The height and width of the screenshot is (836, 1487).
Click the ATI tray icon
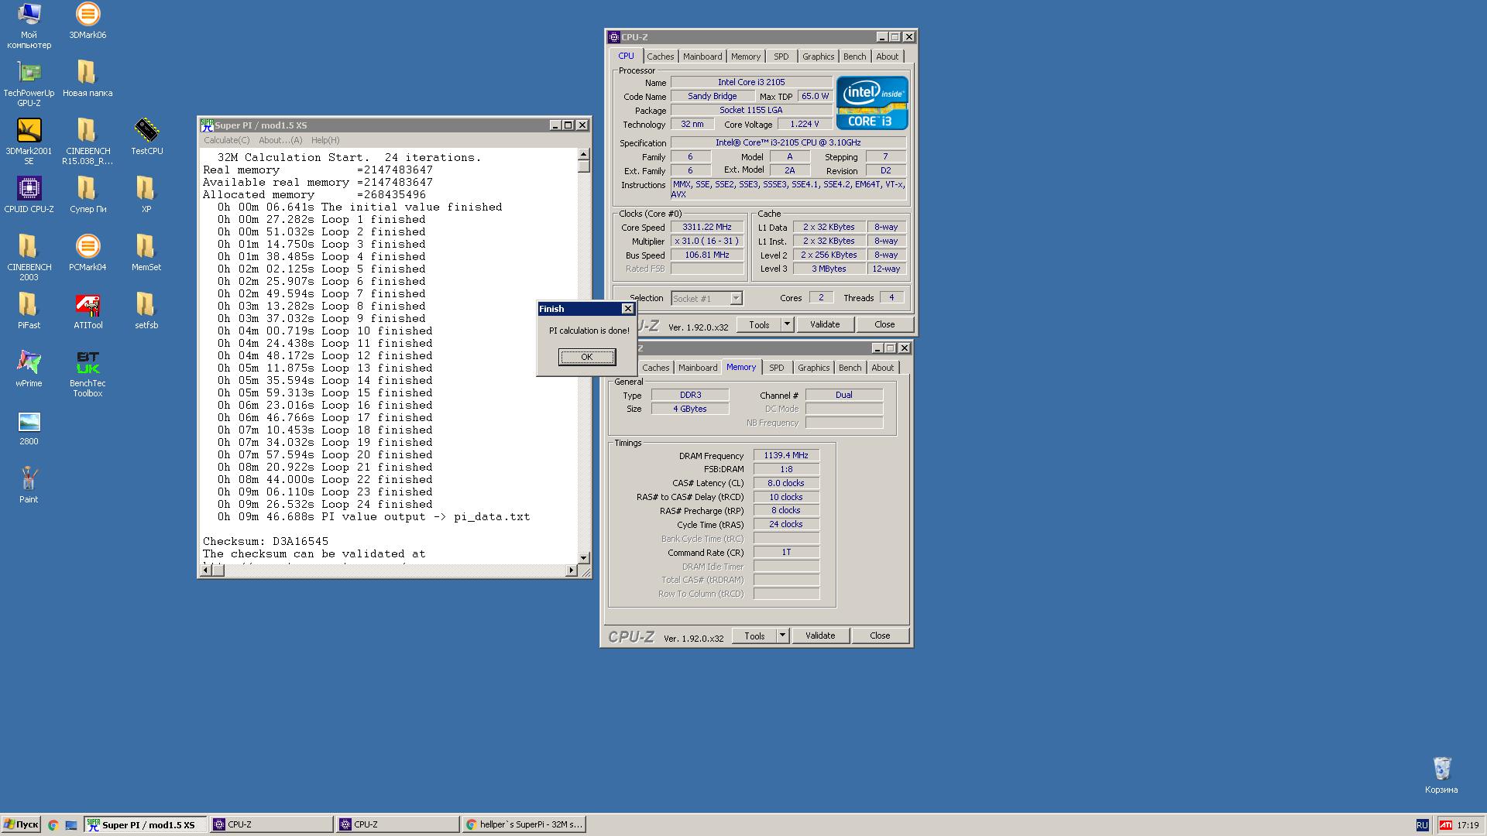coord(1445,825)
